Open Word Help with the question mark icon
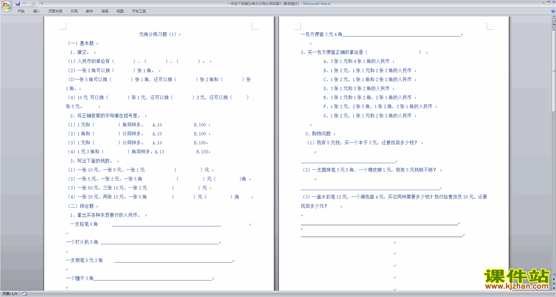The height and width of the screenshot is (297, 556). coord(553,11)
